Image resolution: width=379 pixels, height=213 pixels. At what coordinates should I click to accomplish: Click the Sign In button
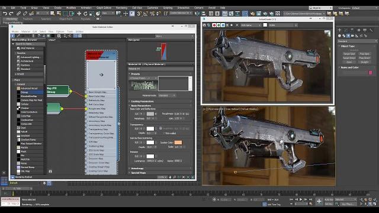pyautogui.click(x=320, y=8)
